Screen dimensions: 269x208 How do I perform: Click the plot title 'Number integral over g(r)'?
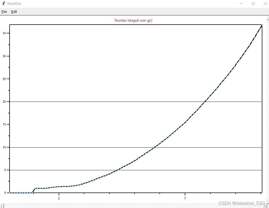click(133, 21)
